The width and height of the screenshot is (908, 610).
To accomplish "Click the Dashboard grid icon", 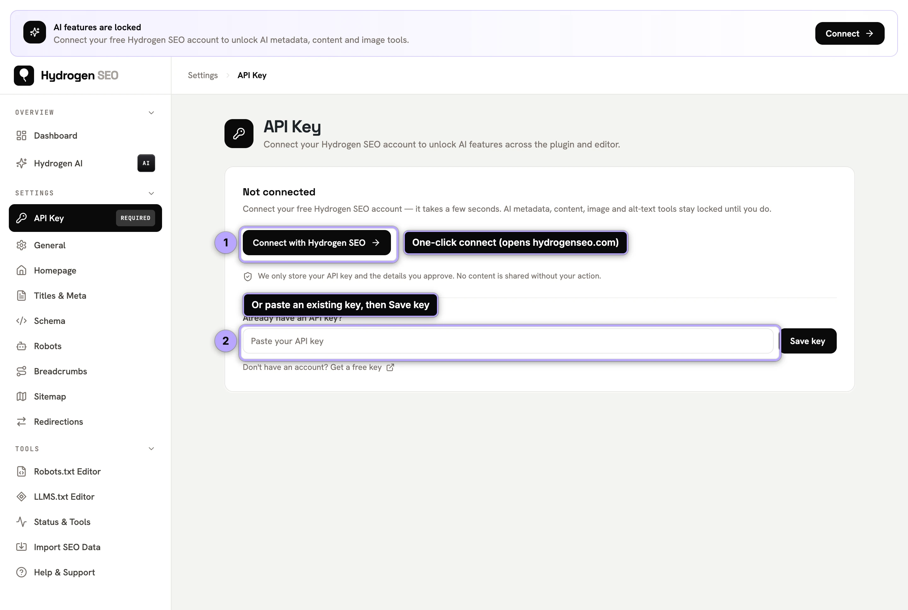I will pos(21,136).
